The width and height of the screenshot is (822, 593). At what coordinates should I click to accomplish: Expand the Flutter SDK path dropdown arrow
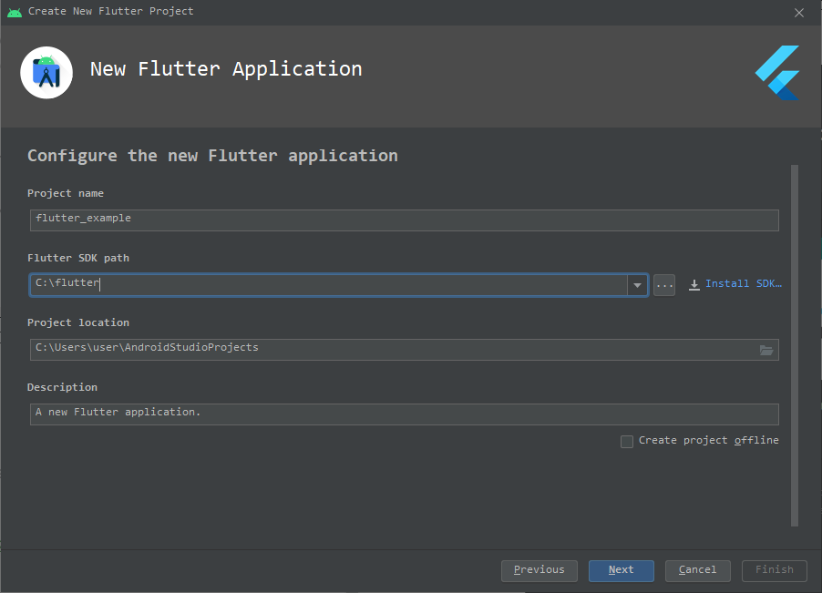(x=638, y=285)
